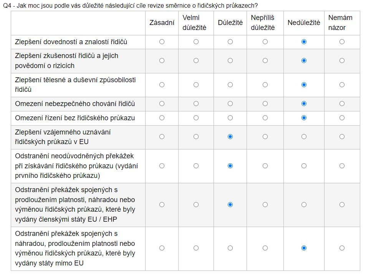Viewport: 366px width, 277px height.
Task: Select Zásadní for Zlepšení dovedností a znalostí řidičů
Action: point(162,41)
